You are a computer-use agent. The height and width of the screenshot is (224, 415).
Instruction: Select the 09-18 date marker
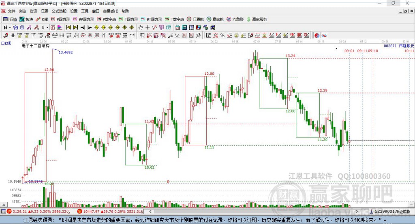click(x=373, y=51)
